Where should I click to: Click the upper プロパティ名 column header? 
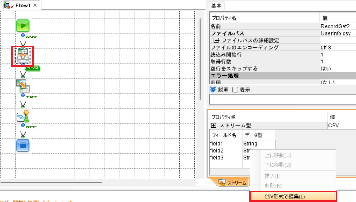tap(265, 18)
